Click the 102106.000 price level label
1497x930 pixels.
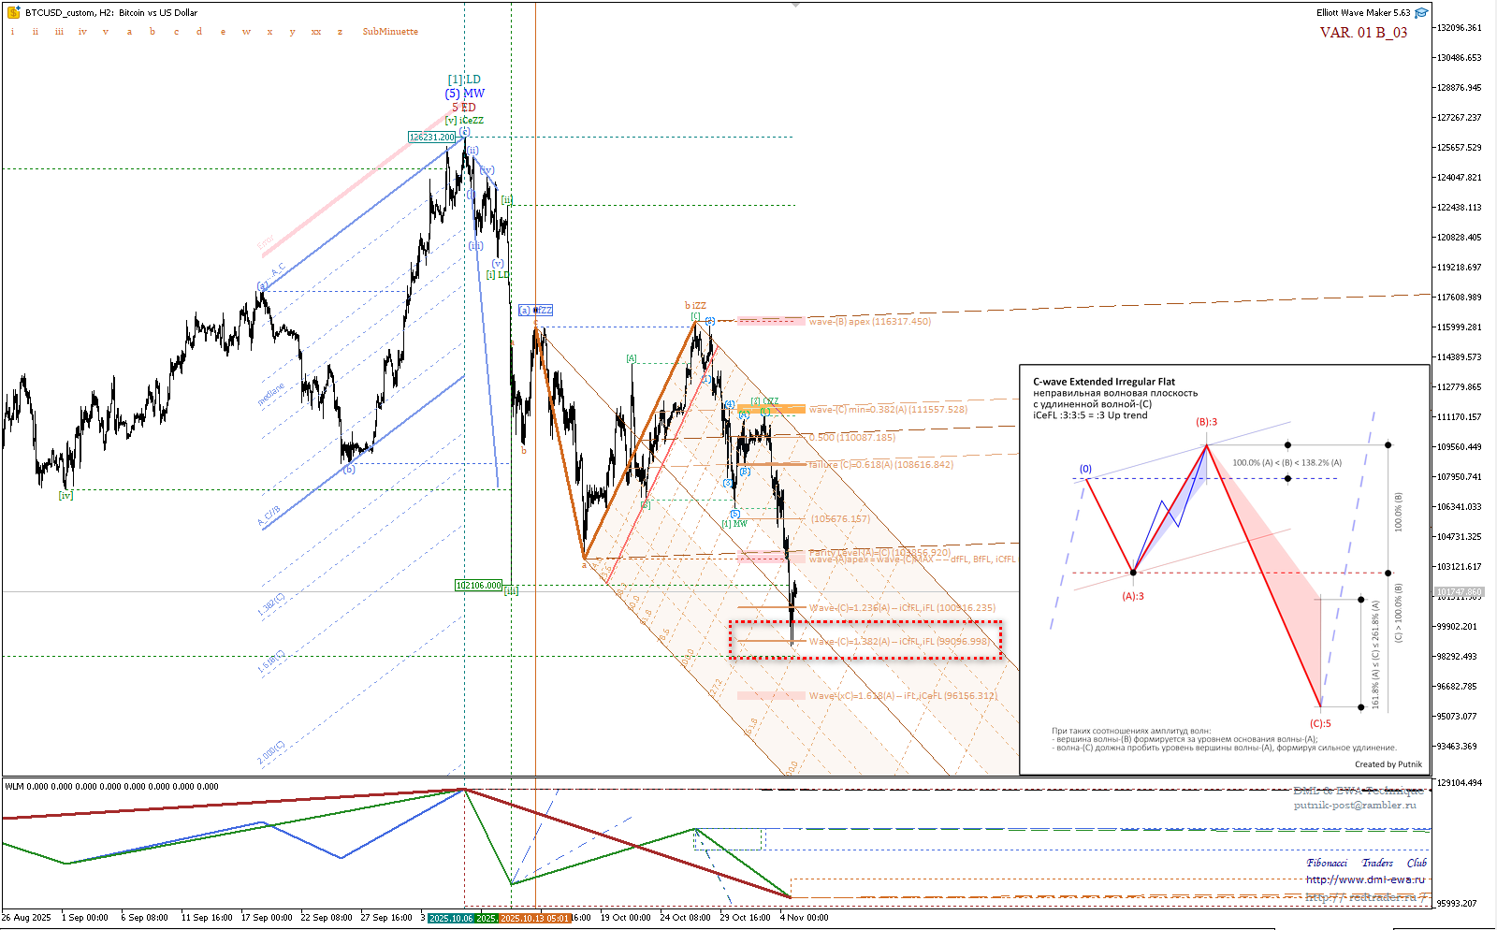tap(478, 586)
